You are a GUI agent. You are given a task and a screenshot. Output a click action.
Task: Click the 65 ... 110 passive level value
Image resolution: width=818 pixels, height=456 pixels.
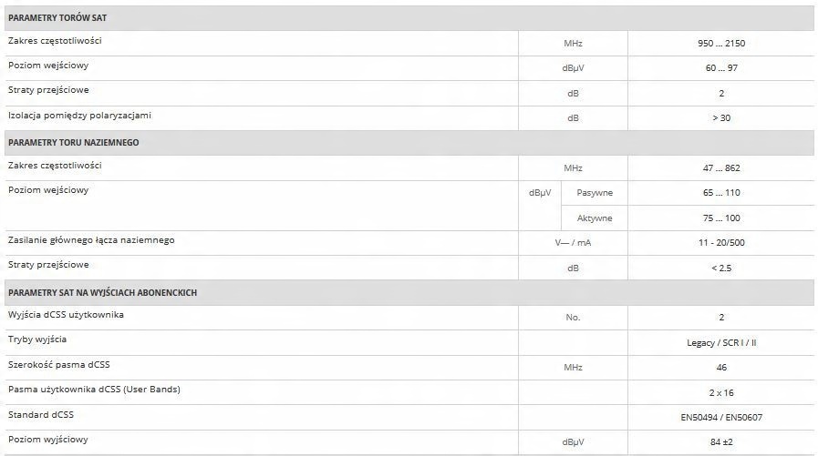(x=720, y=193)
